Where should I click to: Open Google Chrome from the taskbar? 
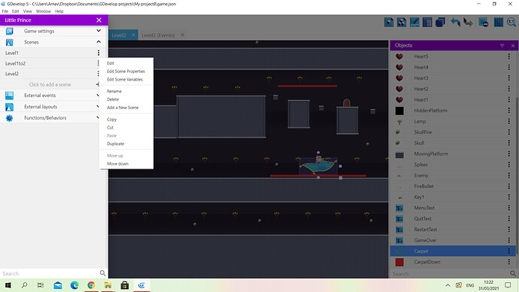tap(91, 285)
